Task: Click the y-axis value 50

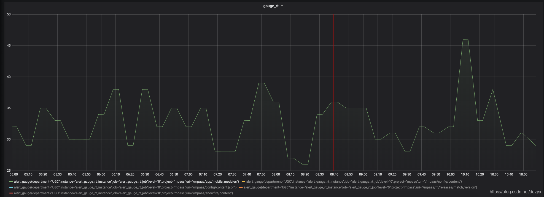Action: 9,14
